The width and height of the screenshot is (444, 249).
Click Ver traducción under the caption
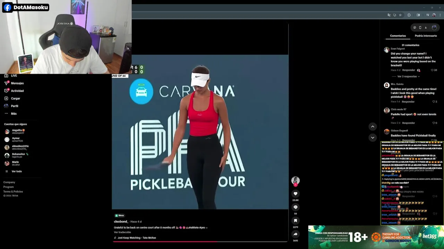tap(122, 232)
